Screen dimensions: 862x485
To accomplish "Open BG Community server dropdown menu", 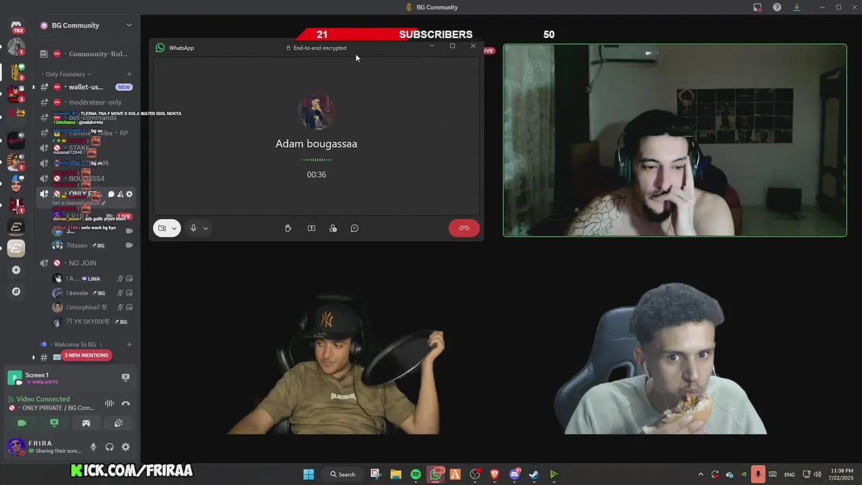I will (x=129, y=26).
